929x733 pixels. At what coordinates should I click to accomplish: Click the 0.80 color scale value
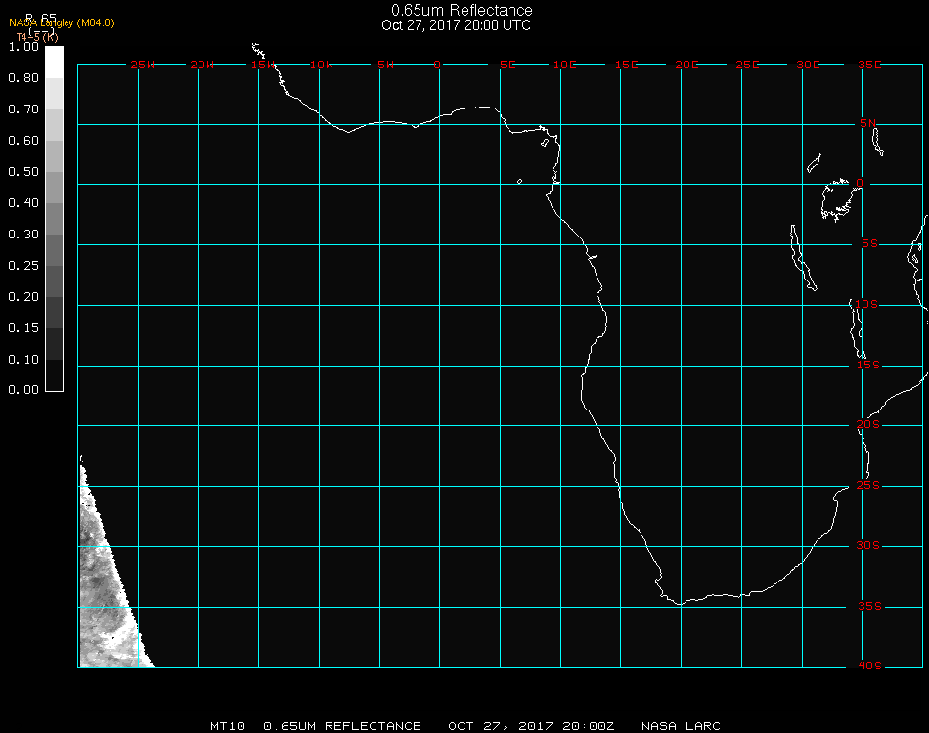pos(23,78)
